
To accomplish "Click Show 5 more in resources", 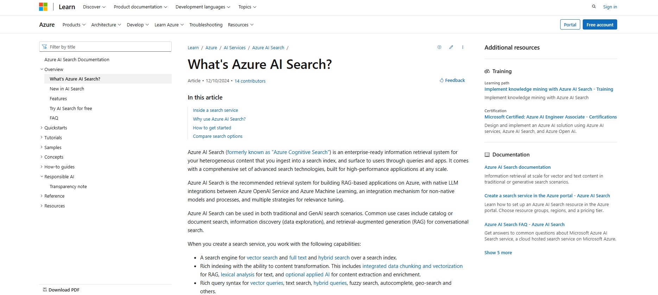I will pyautogui.click(x=498, y=252).
